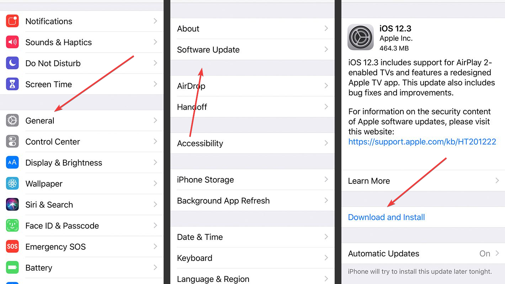The width and height of the screenshot is (505, 284).
Task: Open the Accessibility menu row
Action: (x=253, y=143)
